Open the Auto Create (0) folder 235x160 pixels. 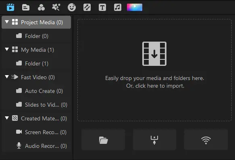(36, 91)
